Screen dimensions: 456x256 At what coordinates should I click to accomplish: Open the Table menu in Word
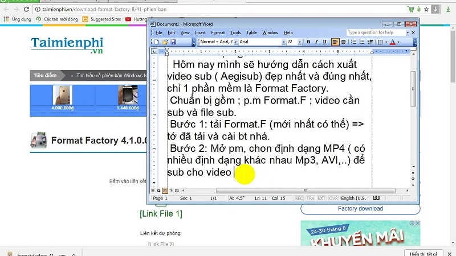[251, 32]
